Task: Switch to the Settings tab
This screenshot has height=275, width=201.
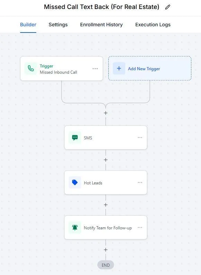Action: tap(58, 25)
